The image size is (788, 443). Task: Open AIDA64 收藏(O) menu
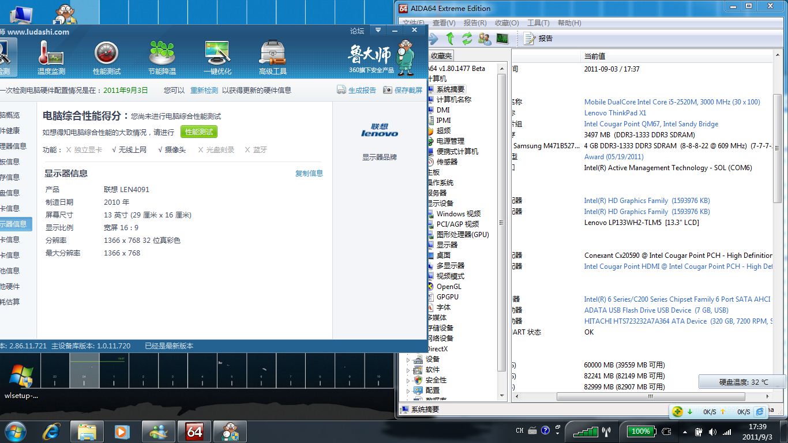pos(507,23)
